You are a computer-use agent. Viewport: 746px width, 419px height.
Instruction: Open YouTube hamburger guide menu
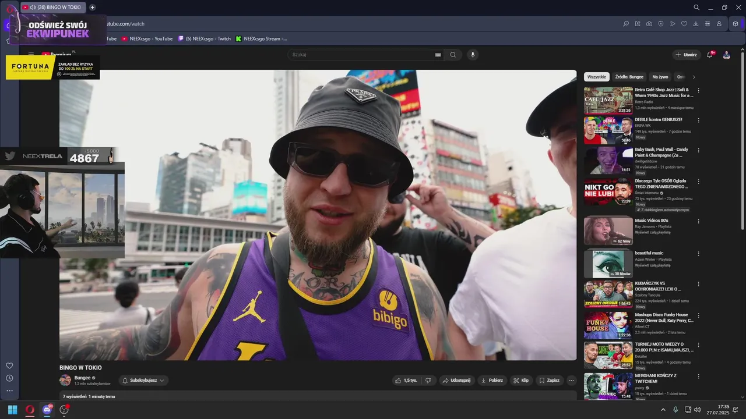pyautogui.click(x=31, y=55)
